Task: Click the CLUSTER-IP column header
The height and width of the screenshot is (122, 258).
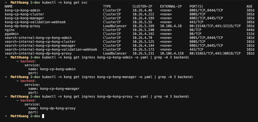Action: click(x=143, y=6)
